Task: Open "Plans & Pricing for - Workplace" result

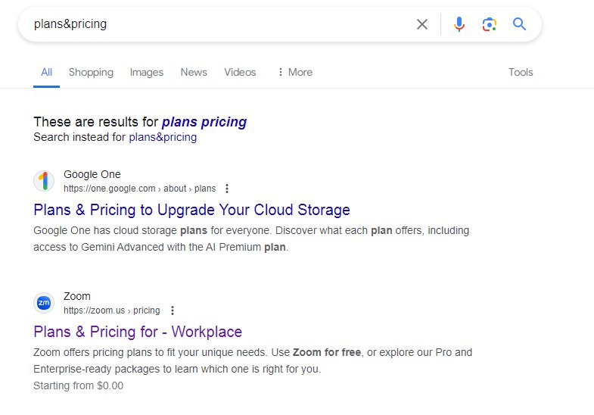Action: coord(138,332)
